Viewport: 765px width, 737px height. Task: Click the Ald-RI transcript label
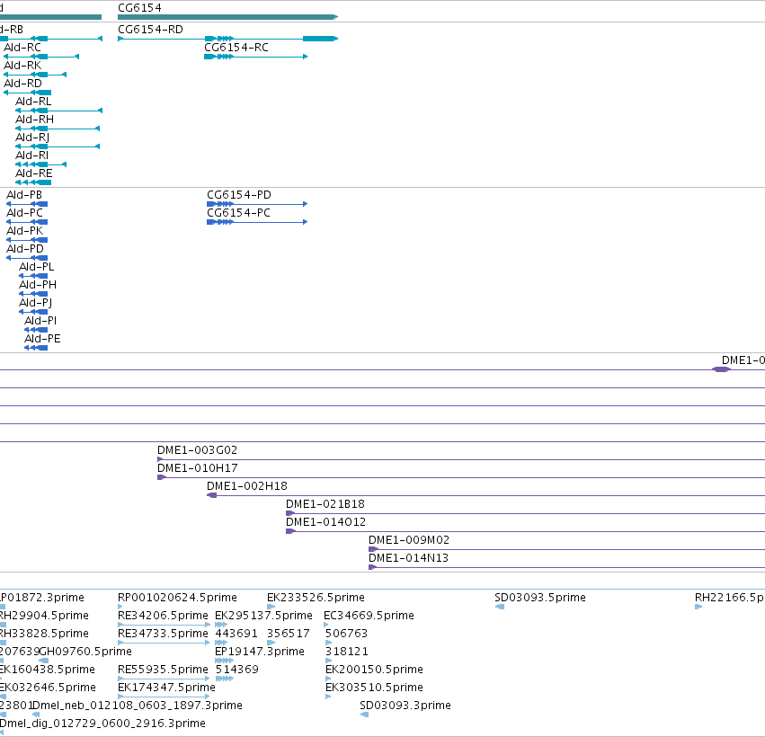[31, 155]
